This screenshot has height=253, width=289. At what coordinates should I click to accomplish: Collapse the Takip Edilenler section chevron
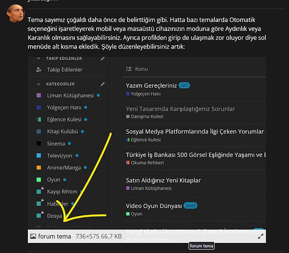coord(38,59)
